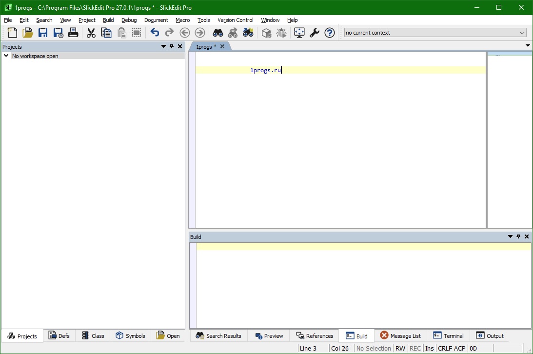
Task: Create a new file with the toolbar icon
Action: (x=12, y=33)
